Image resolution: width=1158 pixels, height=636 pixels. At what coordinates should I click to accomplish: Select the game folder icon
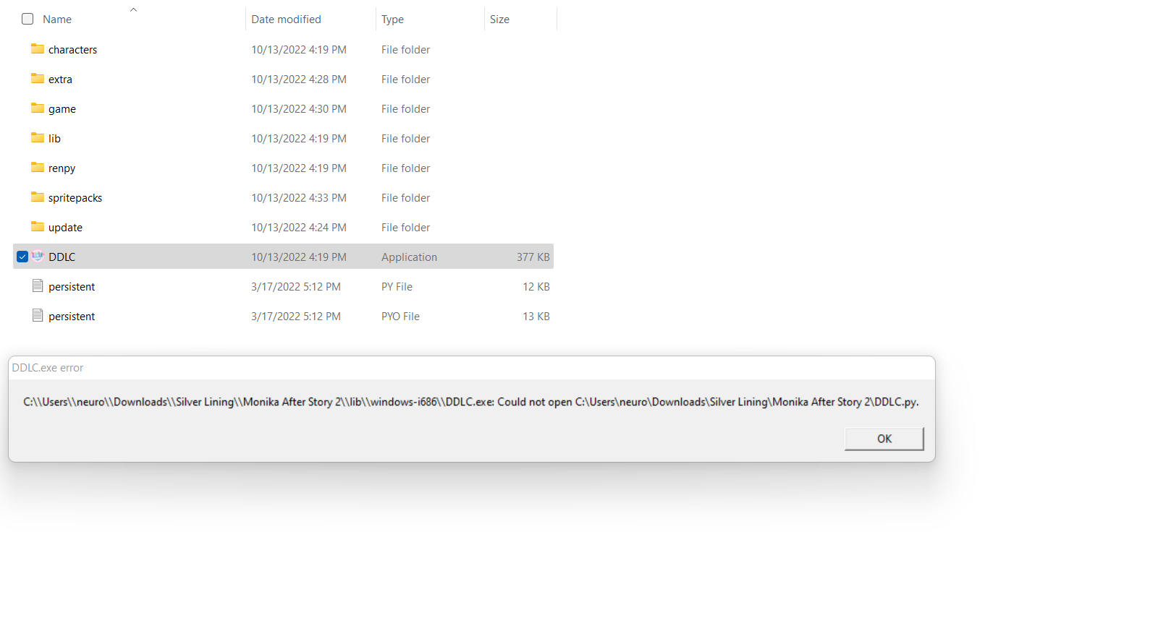coord(38,108)
